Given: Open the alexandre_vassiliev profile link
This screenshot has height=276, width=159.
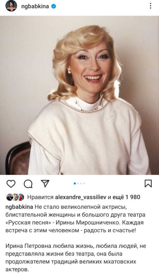Looking at the screenshot, I should [81, 197].
